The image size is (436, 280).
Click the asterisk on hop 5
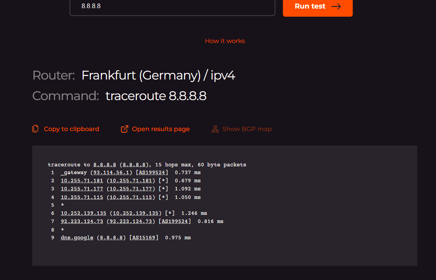(62, 205)
